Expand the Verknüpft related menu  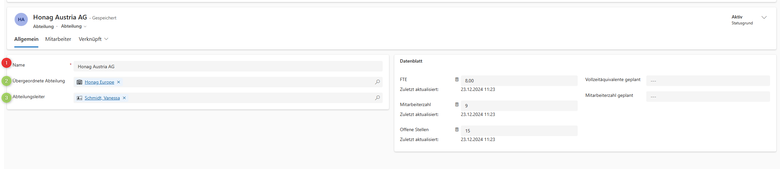click(93, 39)
